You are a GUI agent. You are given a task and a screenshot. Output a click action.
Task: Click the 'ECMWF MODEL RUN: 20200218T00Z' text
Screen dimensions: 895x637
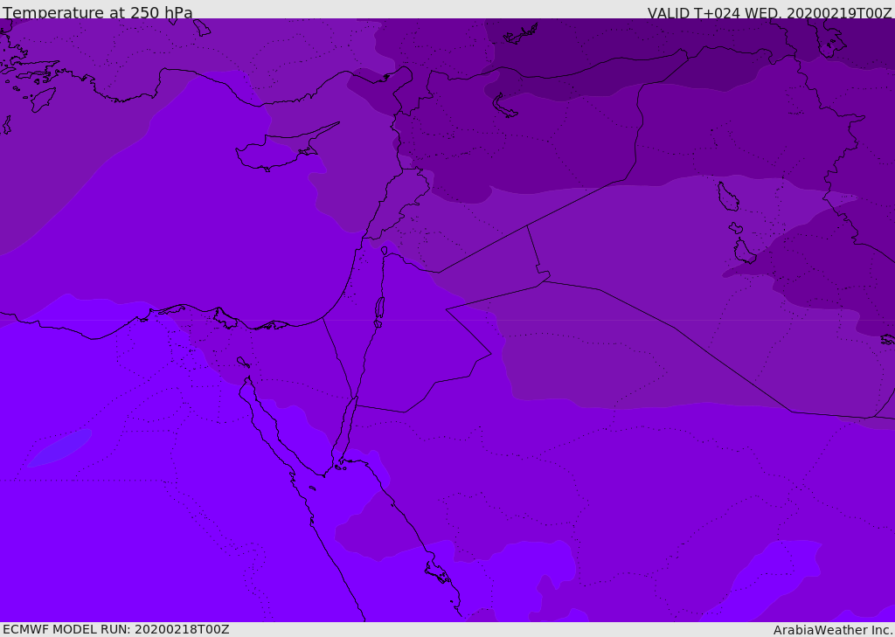[116, 629]
